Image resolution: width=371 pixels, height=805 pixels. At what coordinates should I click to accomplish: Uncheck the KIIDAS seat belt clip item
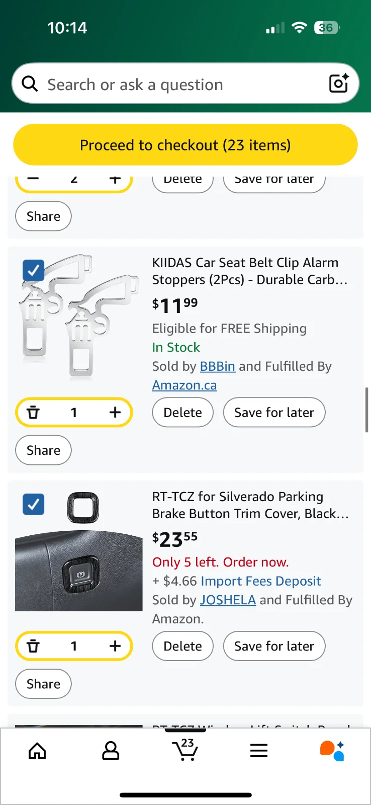pyautogui.click(x=34, y=271)
